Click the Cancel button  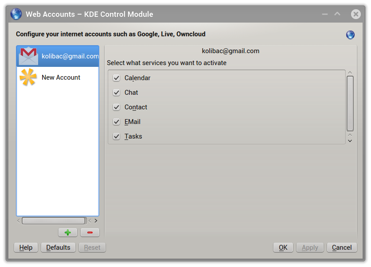(x=342, y=248)
